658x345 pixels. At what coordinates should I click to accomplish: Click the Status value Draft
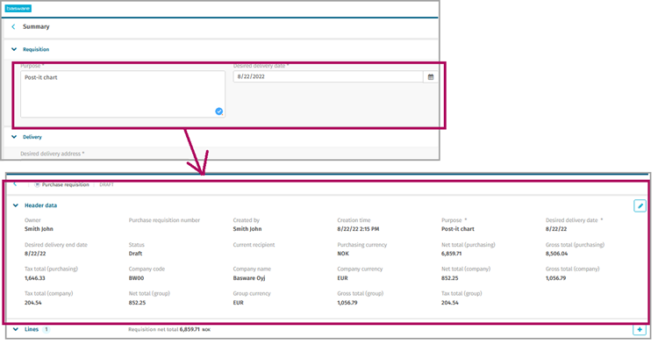[x=135, y=254]
